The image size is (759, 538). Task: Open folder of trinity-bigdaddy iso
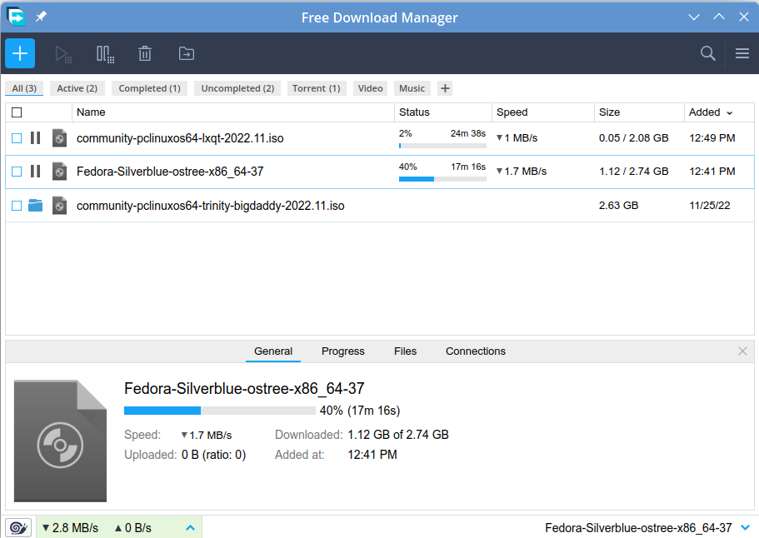point(35,206)
